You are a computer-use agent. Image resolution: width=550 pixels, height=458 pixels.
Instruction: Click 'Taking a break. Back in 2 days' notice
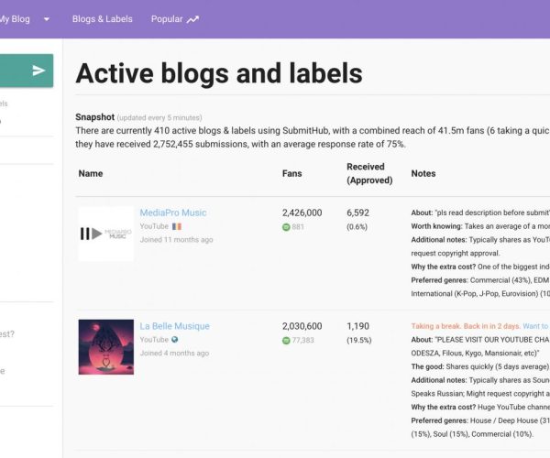(x=466, y=326)
